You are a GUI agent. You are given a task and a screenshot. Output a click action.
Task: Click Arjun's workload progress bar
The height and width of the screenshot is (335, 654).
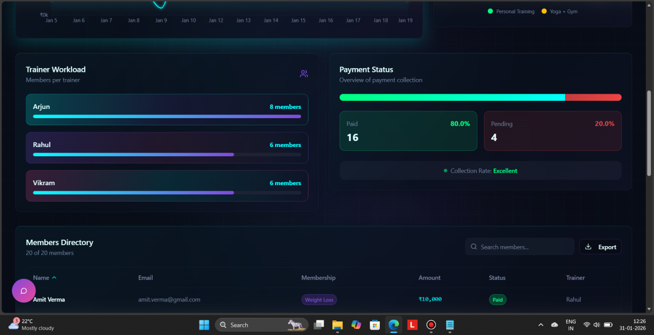(x=167, y=117)
